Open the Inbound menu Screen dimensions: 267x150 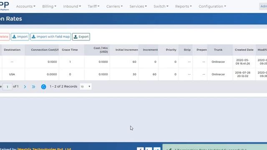point(72,6)
